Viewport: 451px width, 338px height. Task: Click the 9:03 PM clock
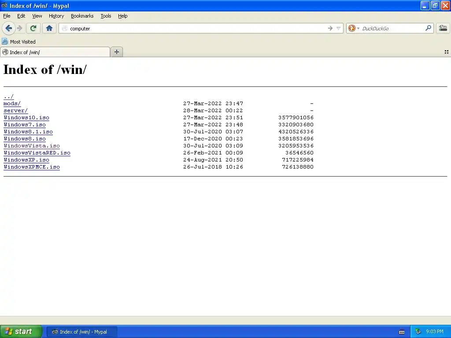click(435, 332)
